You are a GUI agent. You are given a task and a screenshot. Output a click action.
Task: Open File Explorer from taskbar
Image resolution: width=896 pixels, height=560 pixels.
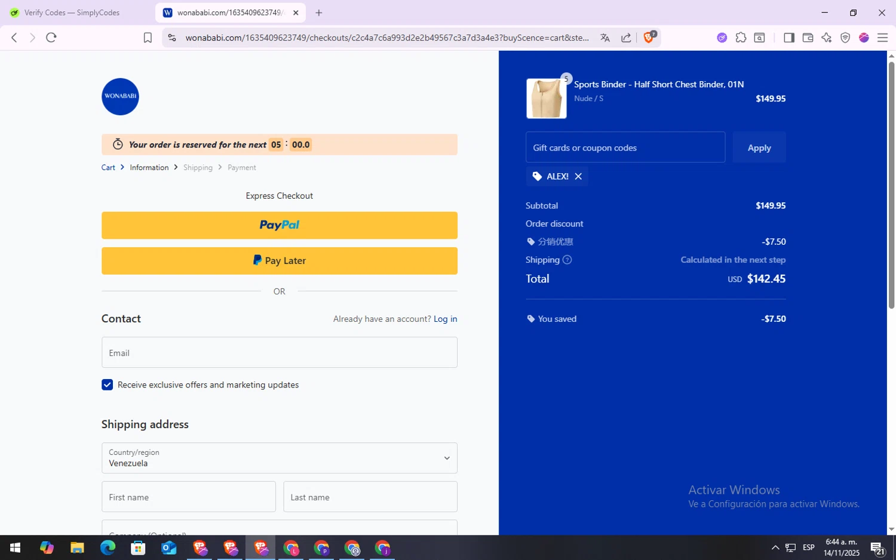pos(77,547)
